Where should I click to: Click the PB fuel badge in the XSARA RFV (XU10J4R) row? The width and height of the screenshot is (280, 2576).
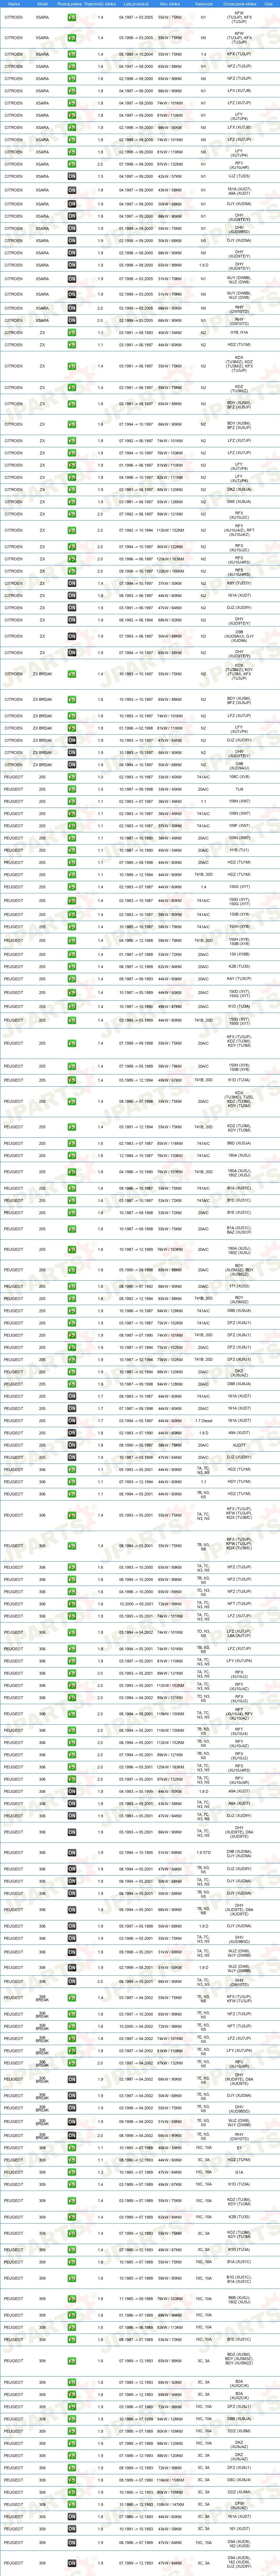(72, 164)
